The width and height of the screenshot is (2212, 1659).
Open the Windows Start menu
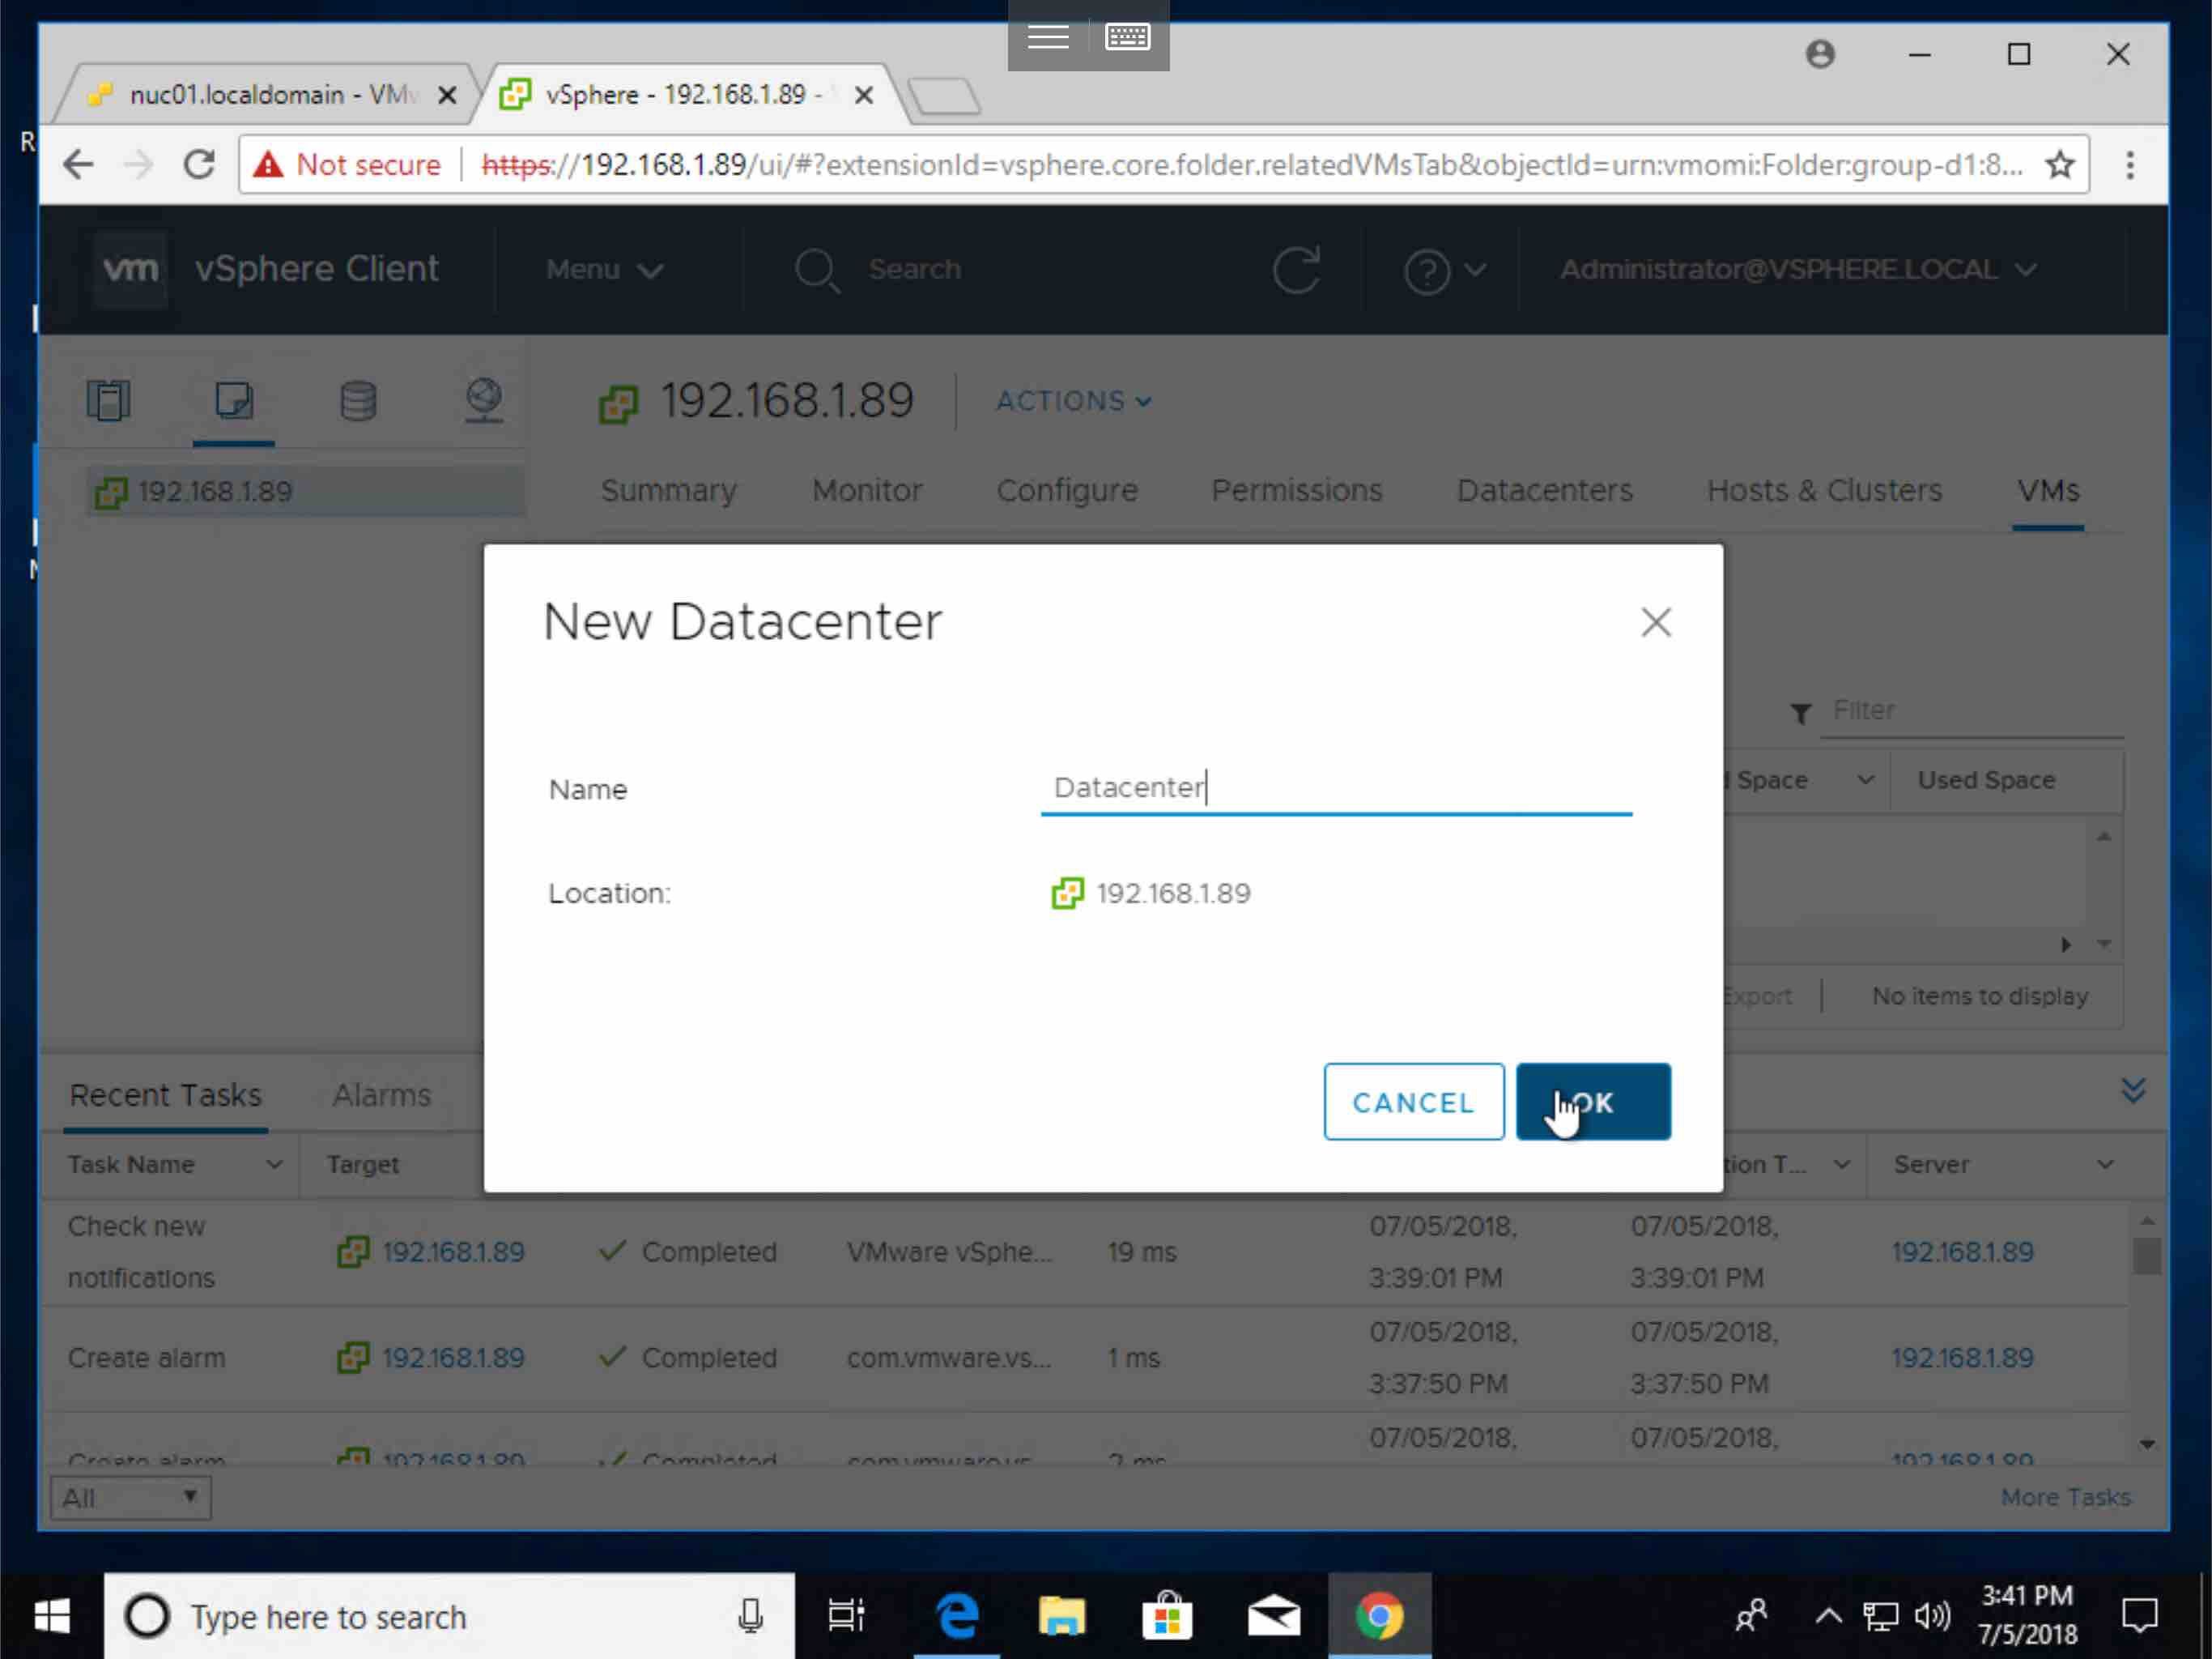click(52, 1616)
